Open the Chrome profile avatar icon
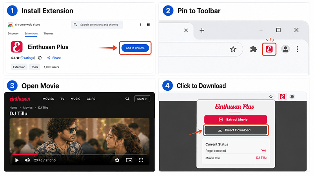Image resolution: width=314 pixels, height=176 pixels. point(285,49)
